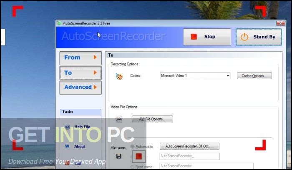Click the orange arrow on To
Image resolution: width=292 pixels, height=170 pixels.
95,72
